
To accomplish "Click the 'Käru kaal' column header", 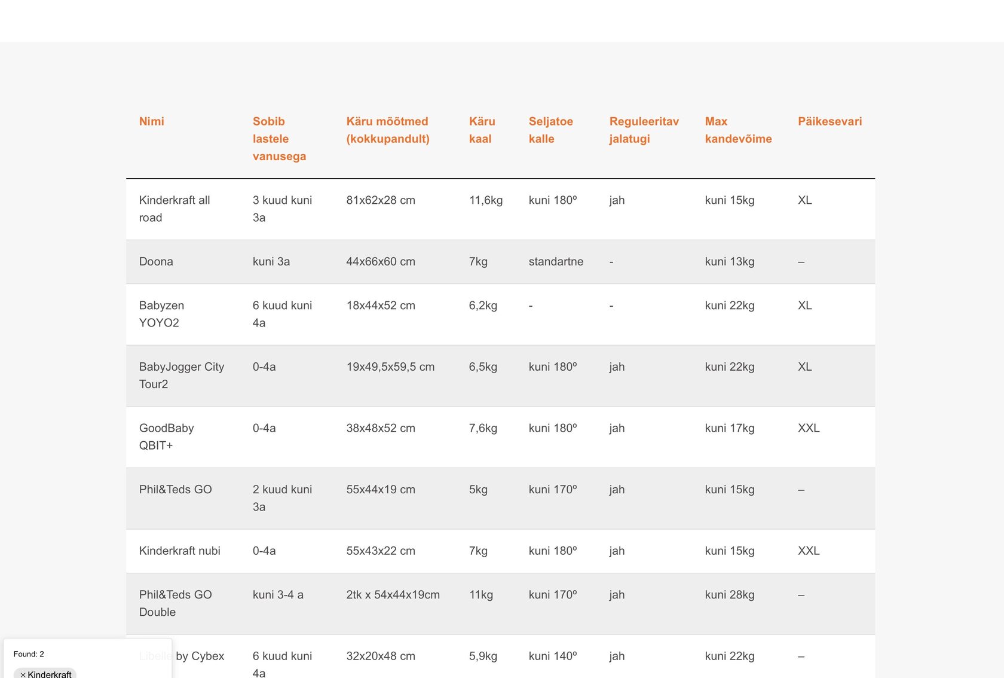I will 482,130.
